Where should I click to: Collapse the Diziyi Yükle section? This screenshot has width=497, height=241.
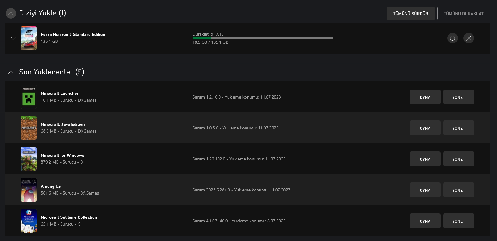point(11,13)
